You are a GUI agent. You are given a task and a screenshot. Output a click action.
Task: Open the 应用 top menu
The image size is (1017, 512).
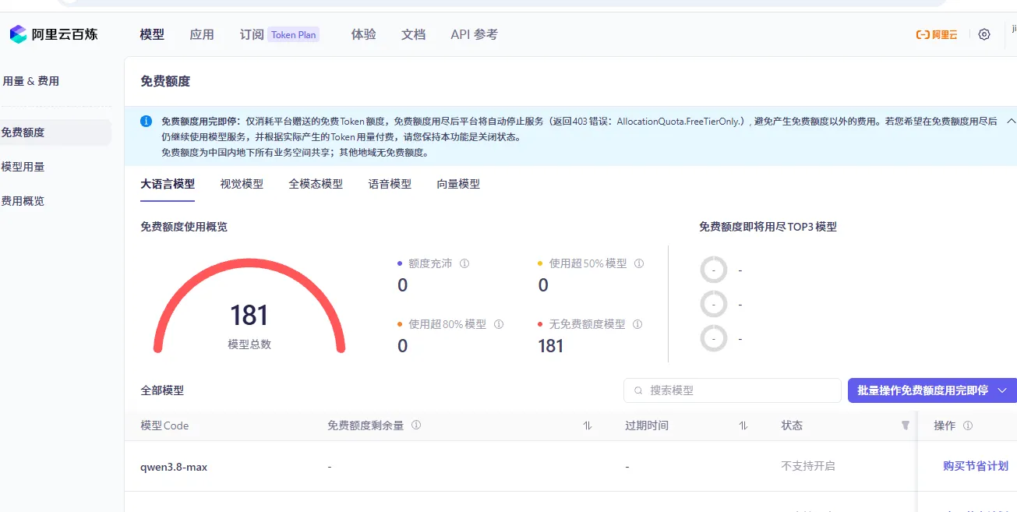(202, 34)
